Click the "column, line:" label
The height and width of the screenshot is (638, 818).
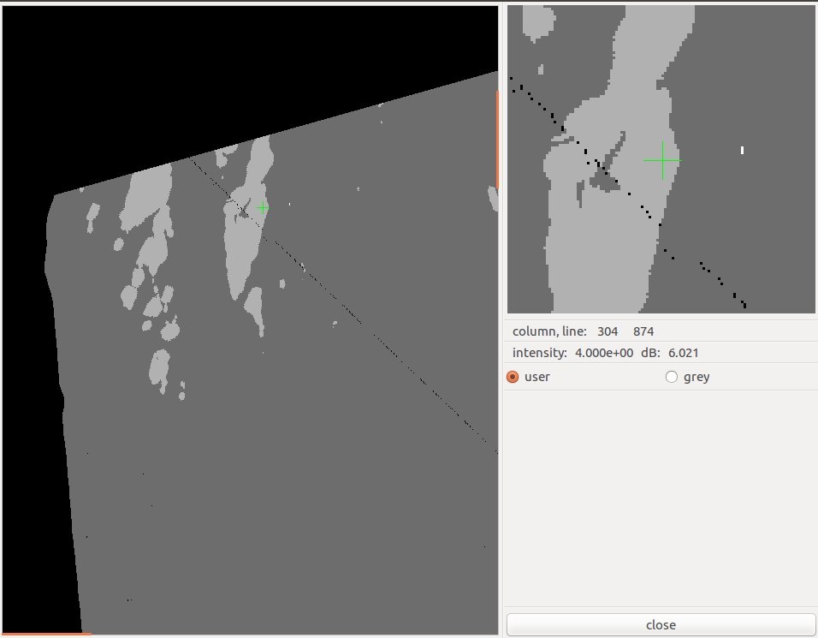coord(549,331)
